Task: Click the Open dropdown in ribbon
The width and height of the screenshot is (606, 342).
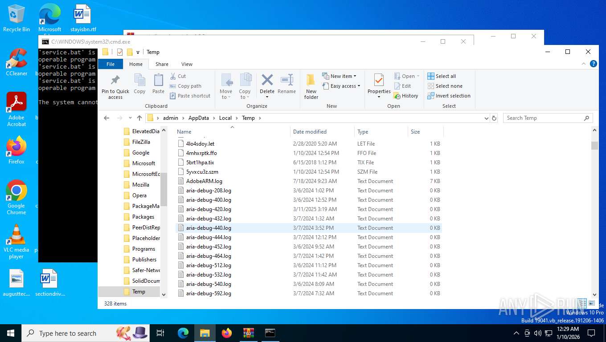Action: tap(407, 76)
